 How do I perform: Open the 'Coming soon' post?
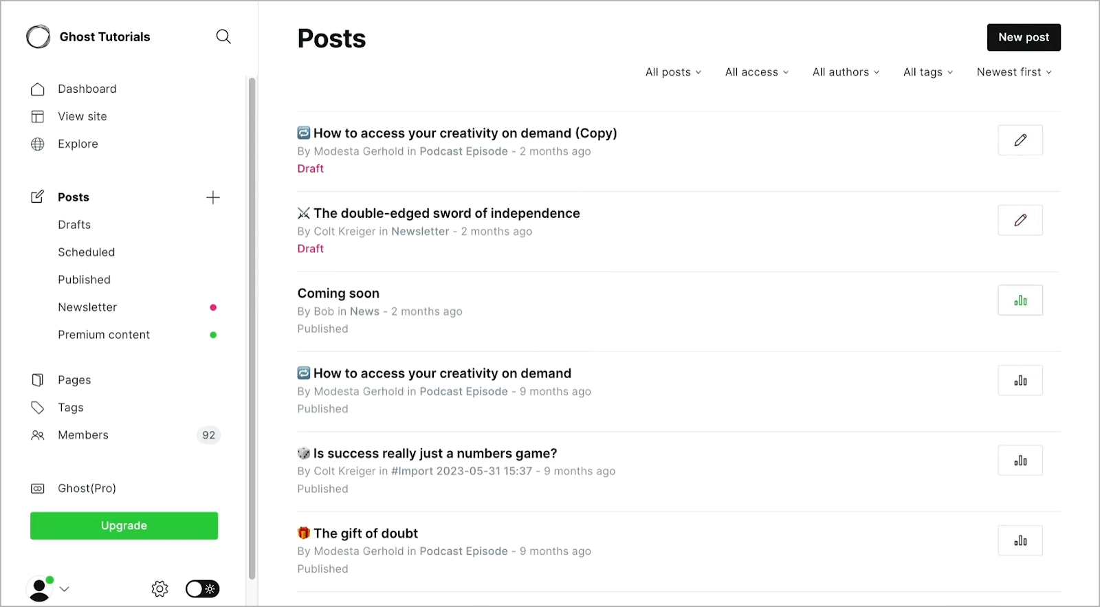338,294
